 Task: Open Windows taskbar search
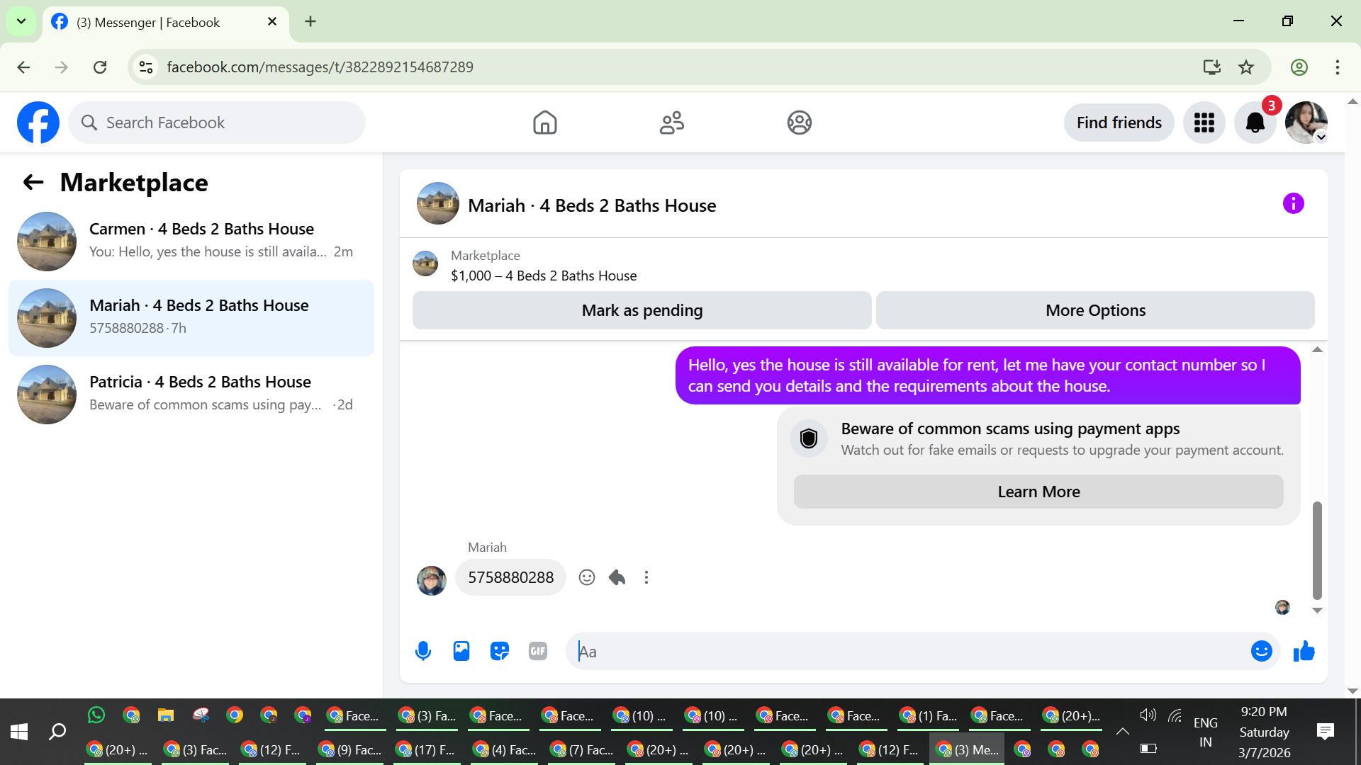click(57, 732)
